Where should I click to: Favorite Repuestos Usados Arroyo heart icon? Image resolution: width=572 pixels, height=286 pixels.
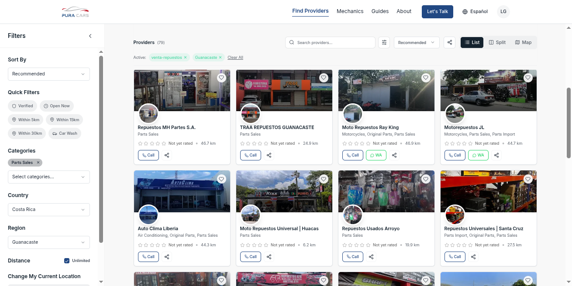pyautogui.click(x=426, y=179)
